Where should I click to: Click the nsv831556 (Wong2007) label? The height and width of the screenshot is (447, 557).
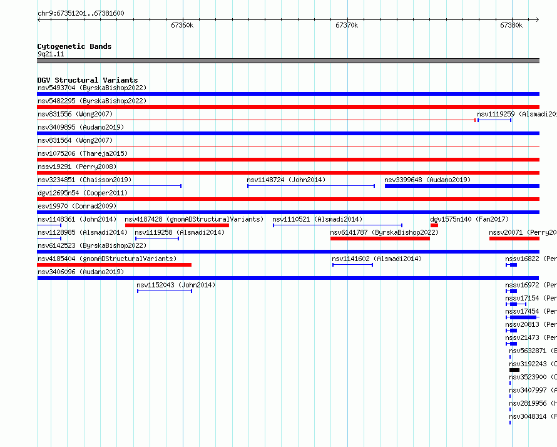pyautogui.click(x=75, y=114)
